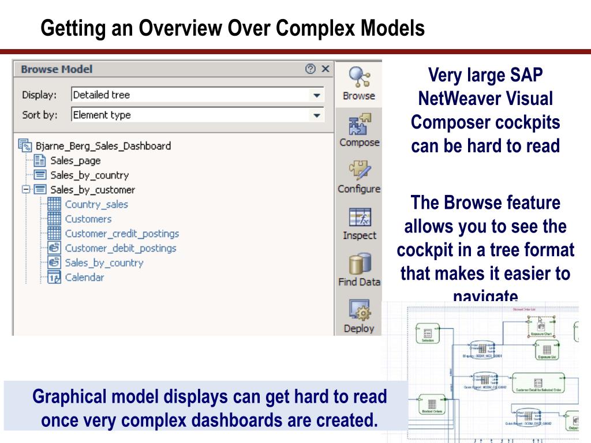Select Customer_credit_postings tree item
The image size is (591, 443).
(122, 234)
